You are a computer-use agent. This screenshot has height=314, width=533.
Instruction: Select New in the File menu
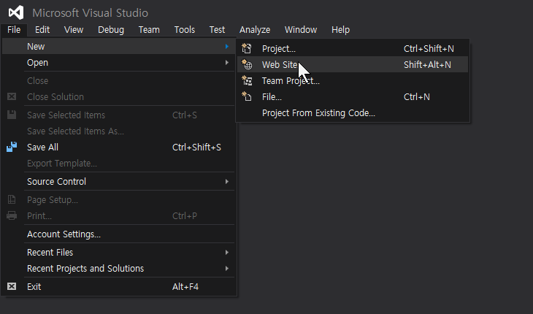118,46
